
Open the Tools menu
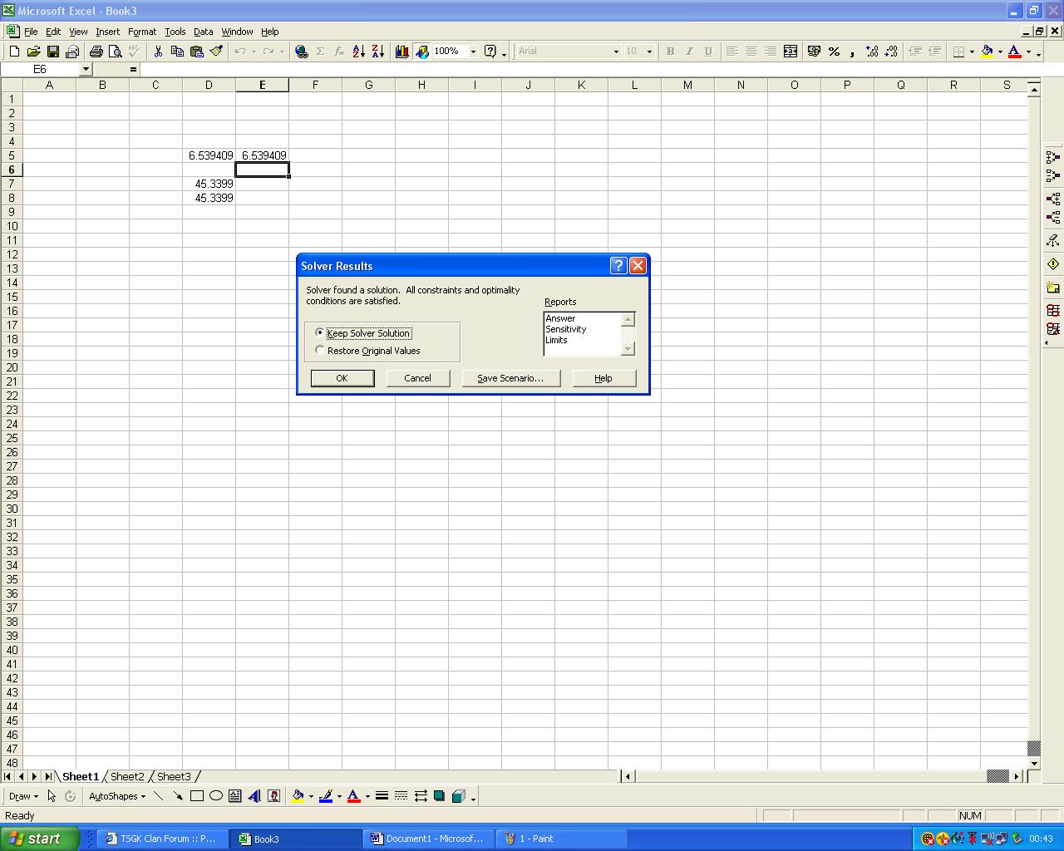click(x=175, y=32)
